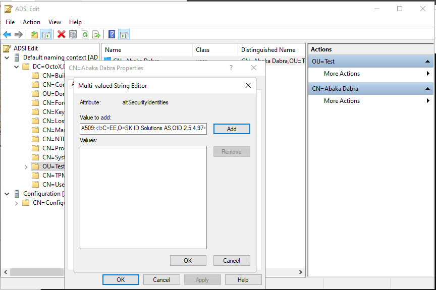436x290 pixels.
Task: Open More Actions submenu arrow under OU=Test
Action: pyautogui.click(x=428, y=73)
